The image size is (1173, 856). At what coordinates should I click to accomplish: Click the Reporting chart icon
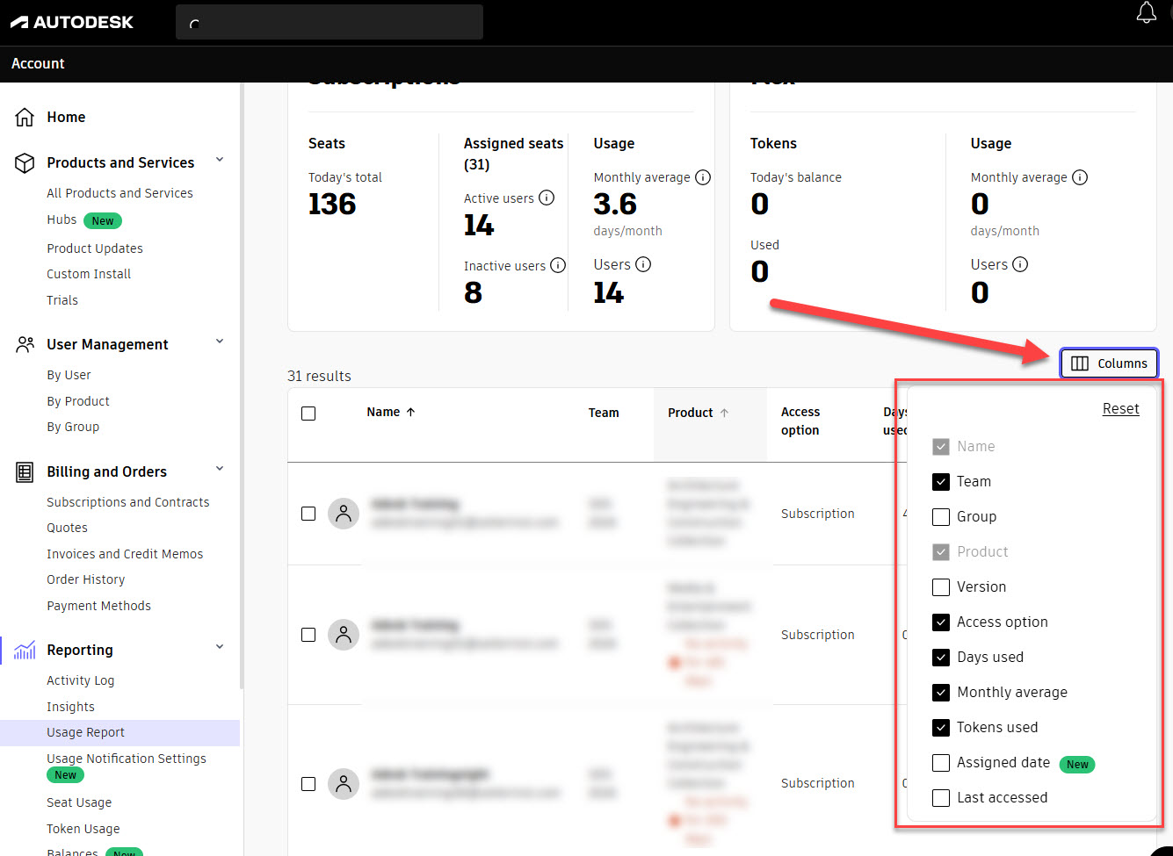[x=25, y=650]
